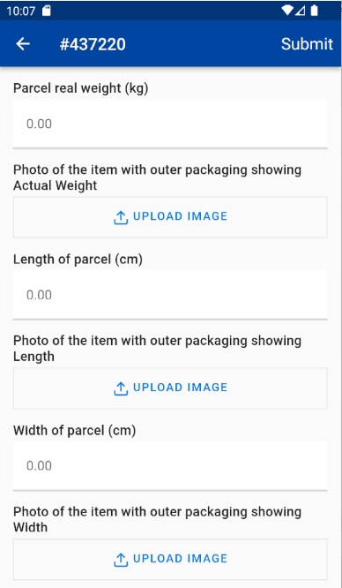Tap the Wi-Fi icon in the status bar
Viewport: 342px width, 588px height.
(x=287, y=11)
